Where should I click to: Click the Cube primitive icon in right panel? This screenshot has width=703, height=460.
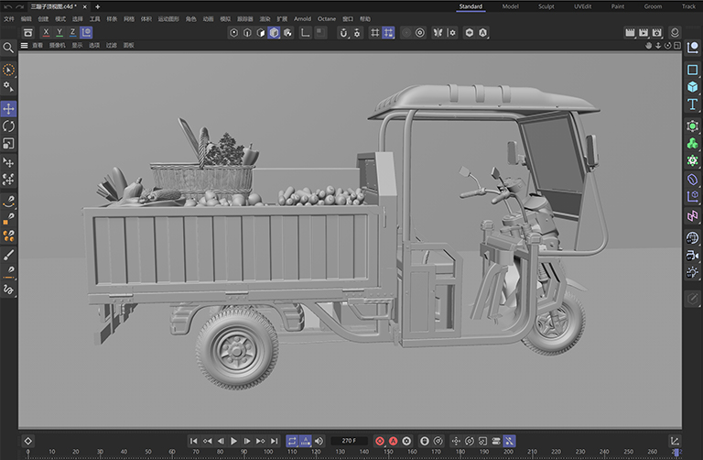click(x=693, y=87)
